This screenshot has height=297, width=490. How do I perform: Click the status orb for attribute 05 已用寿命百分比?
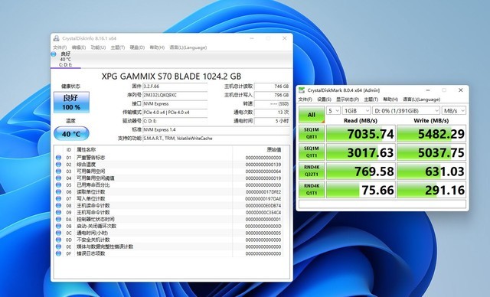[x=58, y=185]
